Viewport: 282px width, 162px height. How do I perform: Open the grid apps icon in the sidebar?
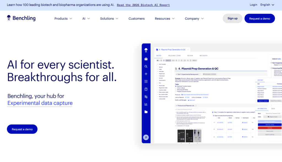pyautogui.click(x=146, y=82)
